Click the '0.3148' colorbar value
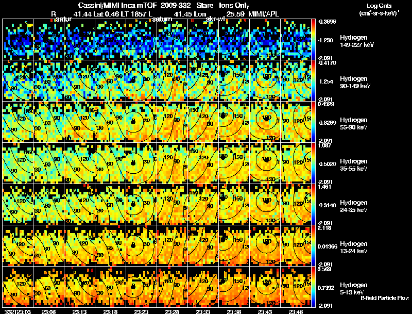This screenshot has width=412, height=314. pyautogui.click(x=328, y=205)
